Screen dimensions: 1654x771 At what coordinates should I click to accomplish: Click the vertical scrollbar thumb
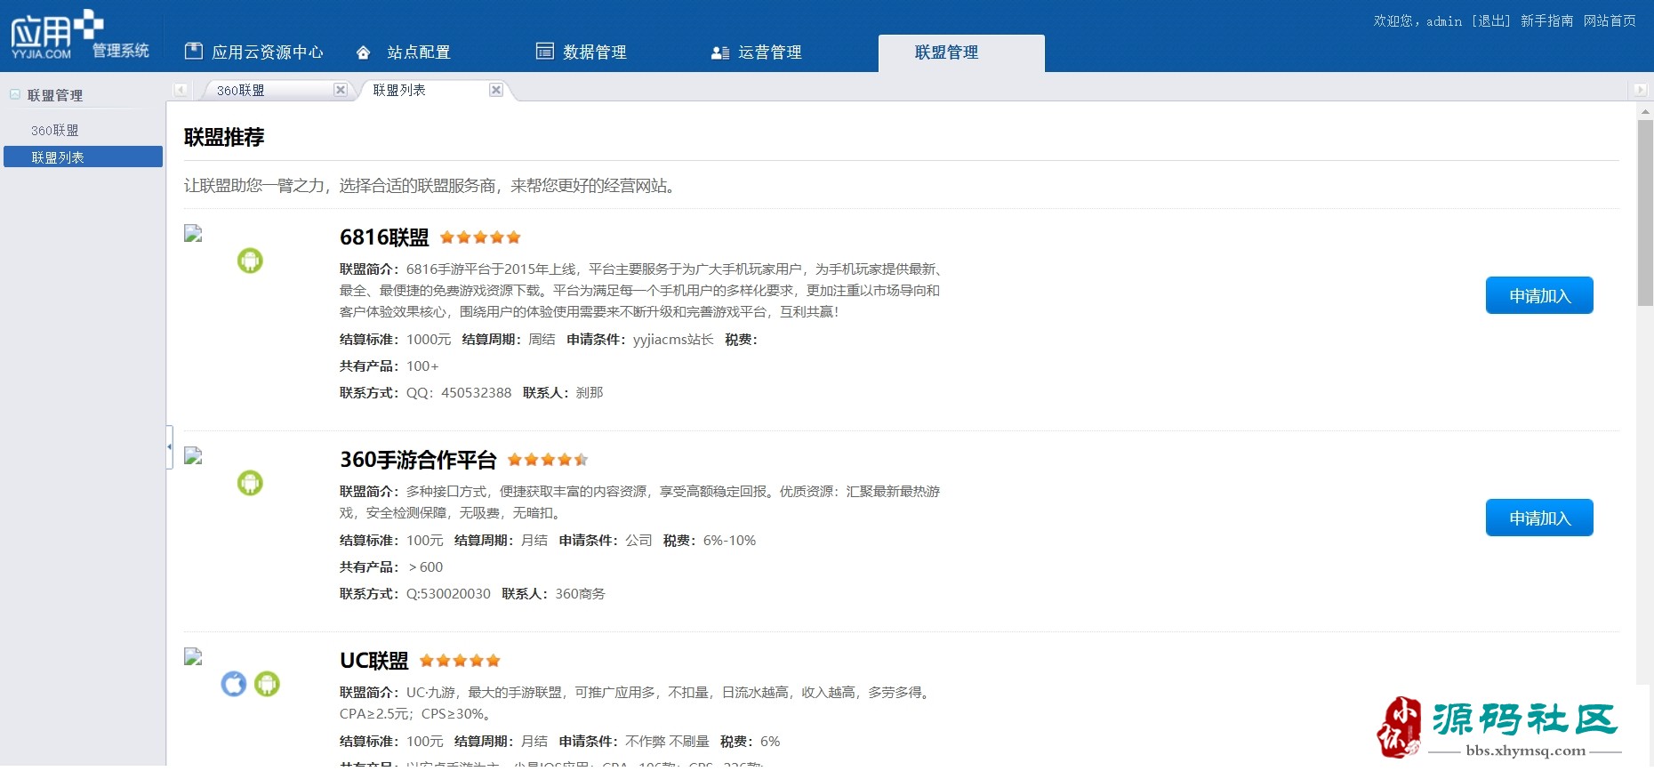click(1645, 213)
